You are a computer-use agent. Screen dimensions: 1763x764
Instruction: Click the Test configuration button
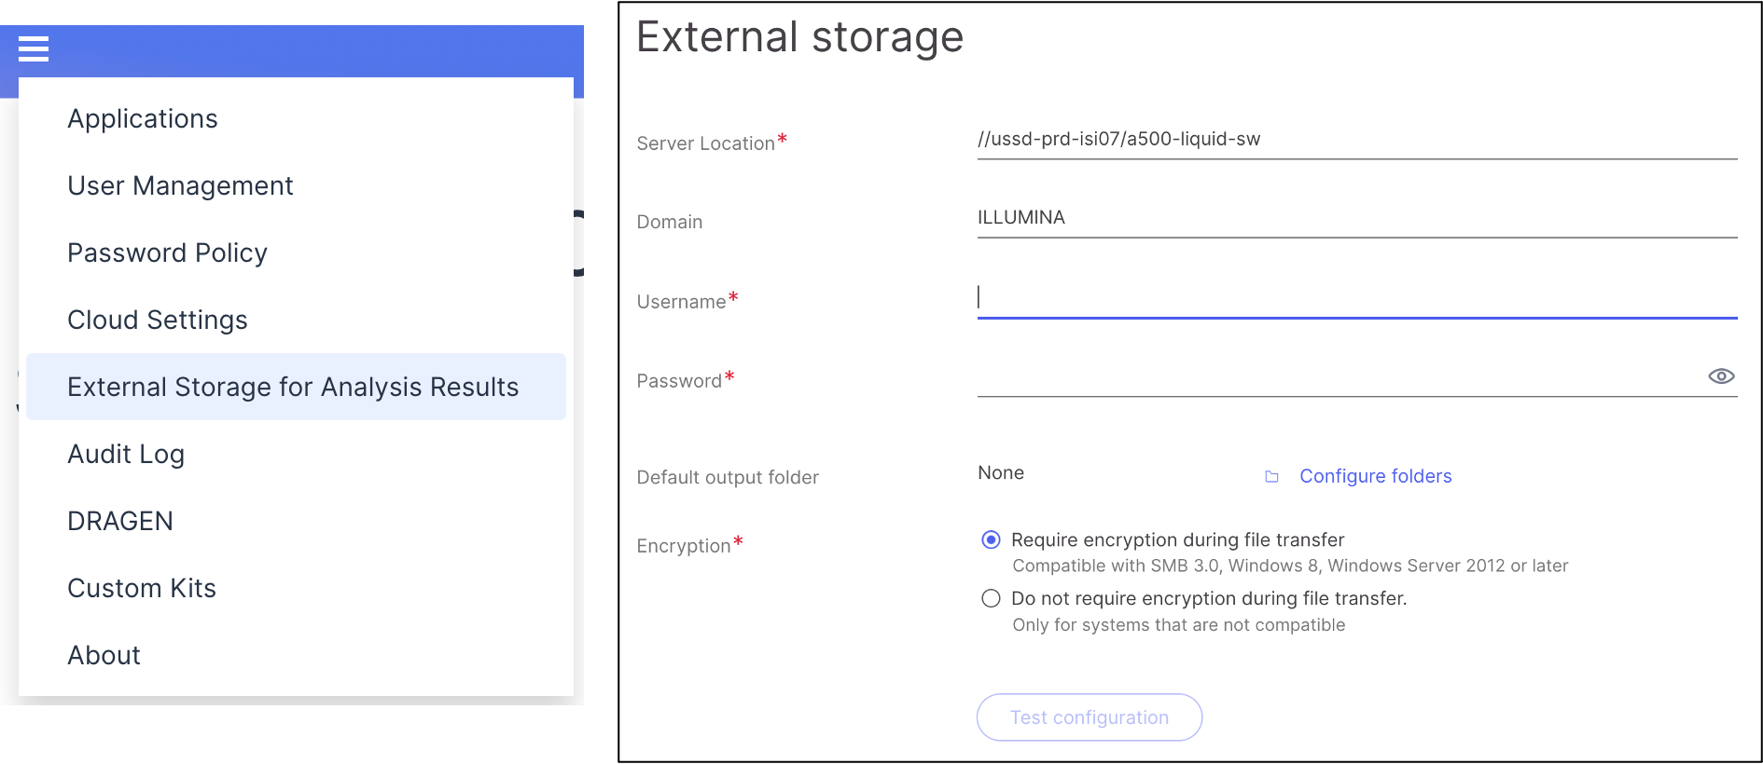pyautogui.click(x=1089, y=717)
